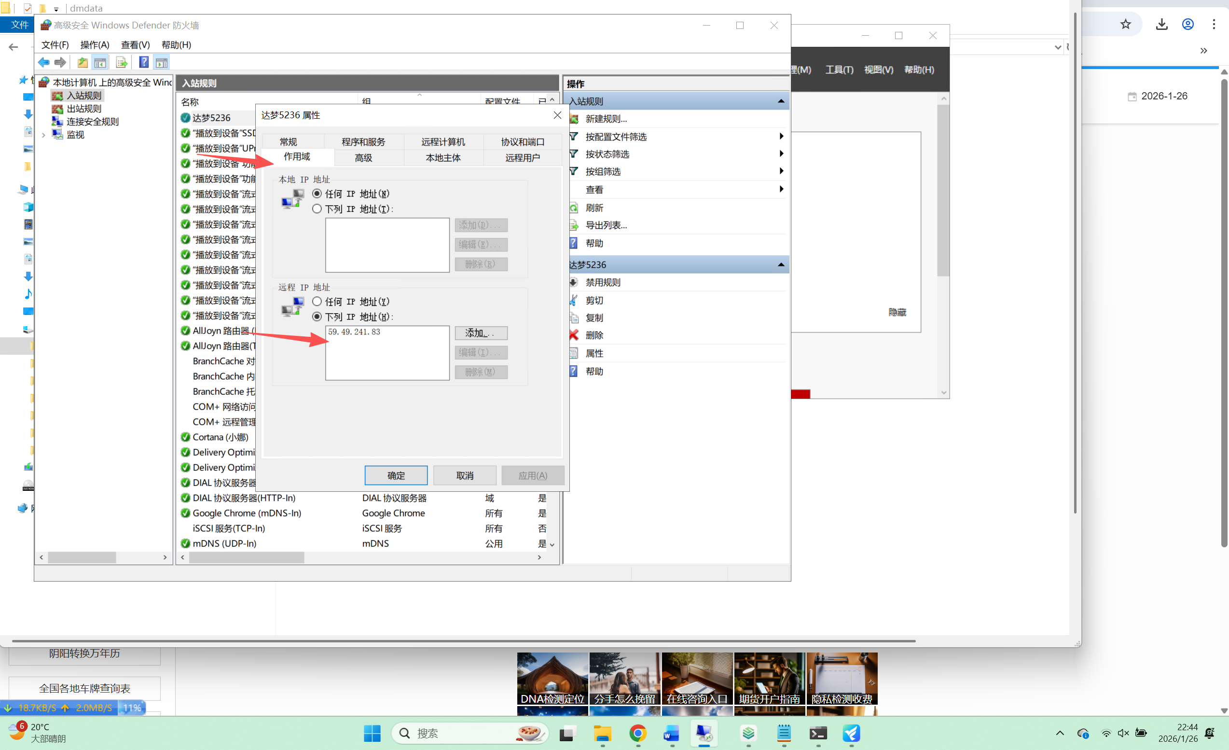
Task: Click the Windows Start button
Action: click(x=372, y=733)
